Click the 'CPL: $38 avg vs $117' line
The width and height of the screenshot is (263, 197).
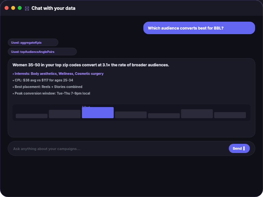tap(43, 80)
